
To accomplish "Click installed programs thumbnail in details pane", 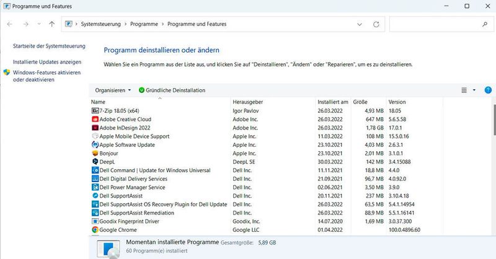I will pyautogui.click(x=108, y=249).
